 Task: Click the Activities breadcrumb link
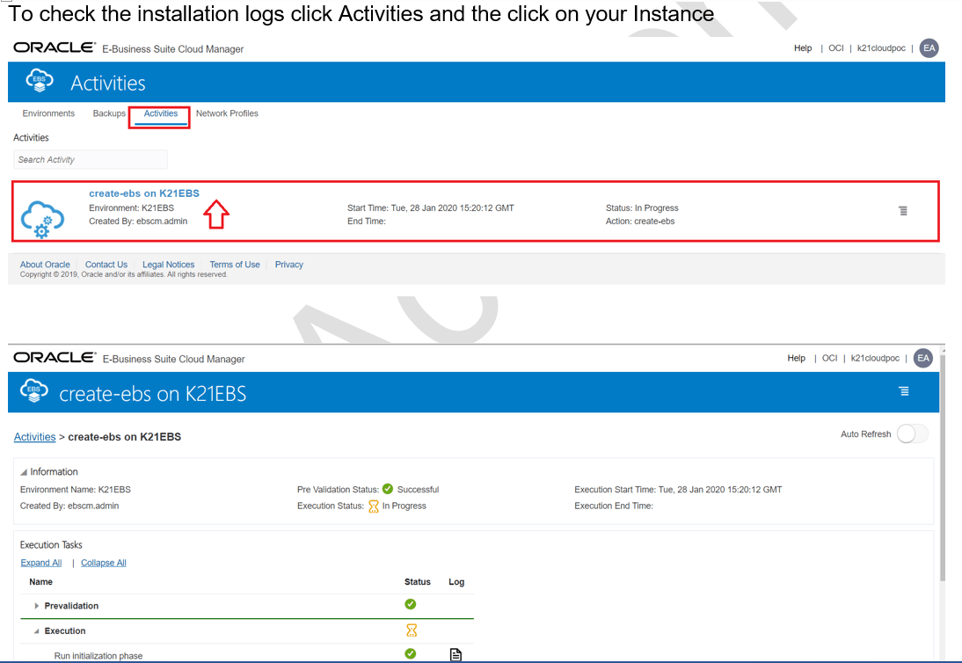pyautogui.click(x=34, y=437)
